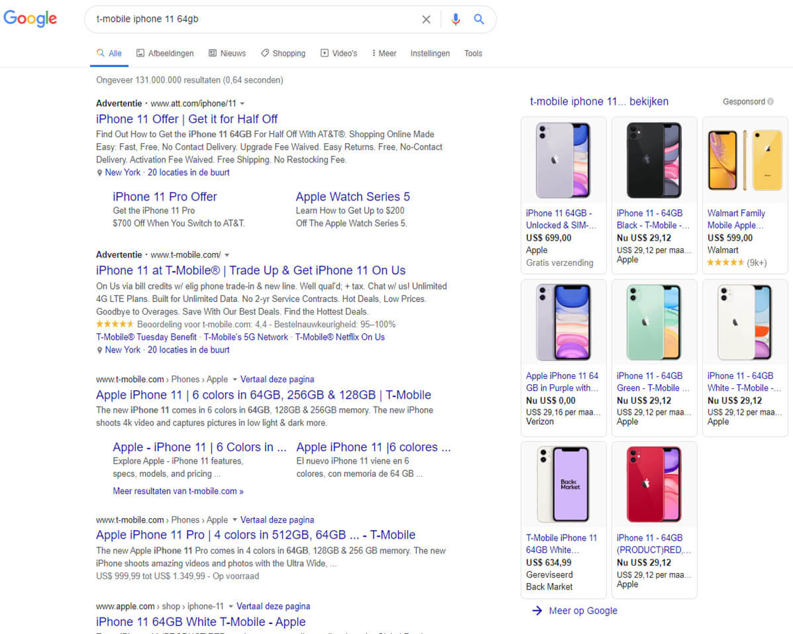Viewport: 793px width, 634px height.
Task: Open the Shopping tab
Action: [x=284, y=53]
